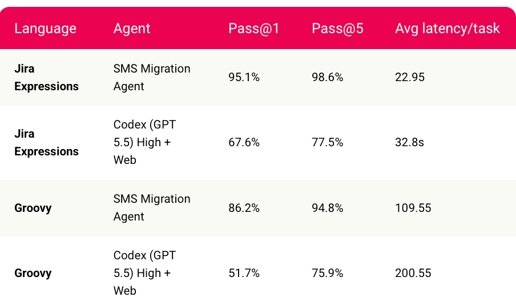Select the 86.2% Pass@1 cell
The height and width of the screenshot is (305, 516).
click(244, 208)
